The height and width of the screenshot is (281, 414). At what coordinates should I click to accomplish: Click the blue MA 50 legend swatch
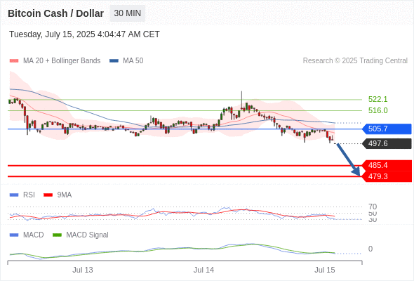point(114,61)
